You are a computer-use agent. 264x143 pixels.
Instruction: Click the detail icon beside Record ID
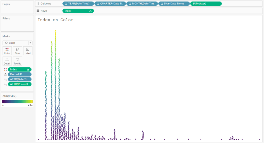(5, 74)
